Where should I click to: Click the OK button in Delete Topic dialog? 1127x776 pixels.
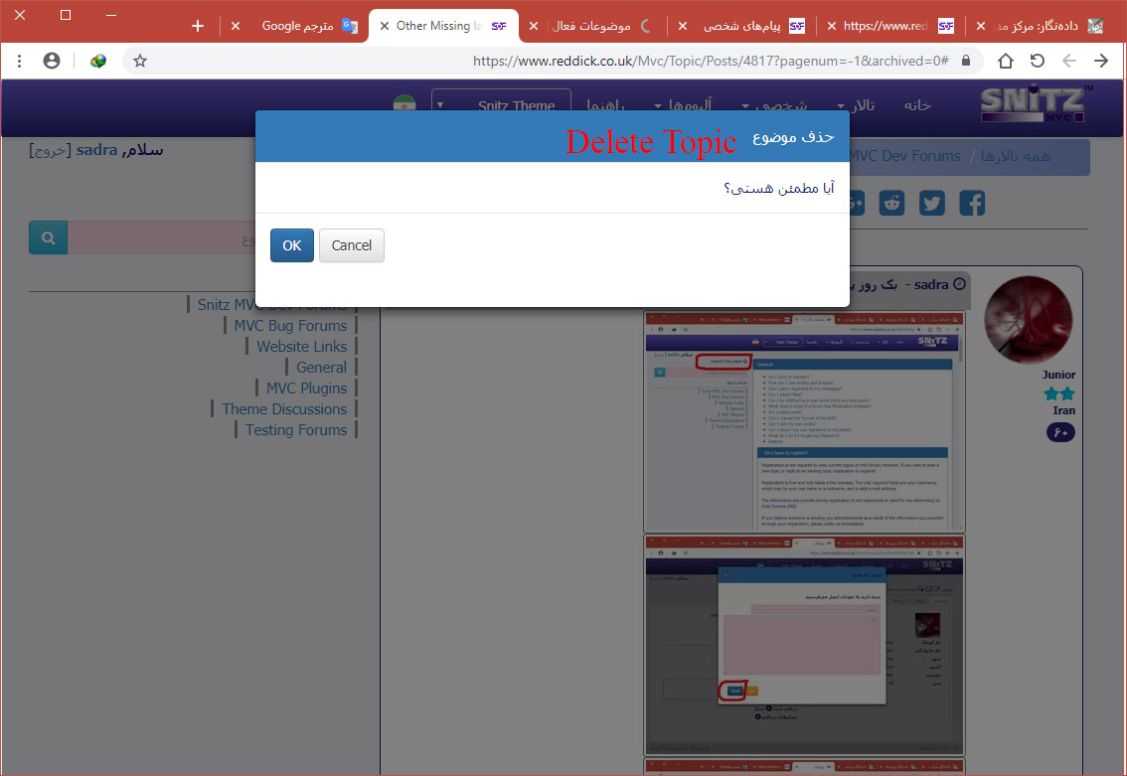(x=291, y=245)
